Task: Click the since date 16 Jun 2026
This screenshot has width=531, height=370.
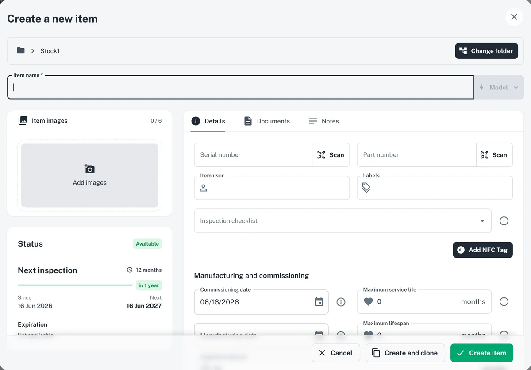Action: click(35, 306)
